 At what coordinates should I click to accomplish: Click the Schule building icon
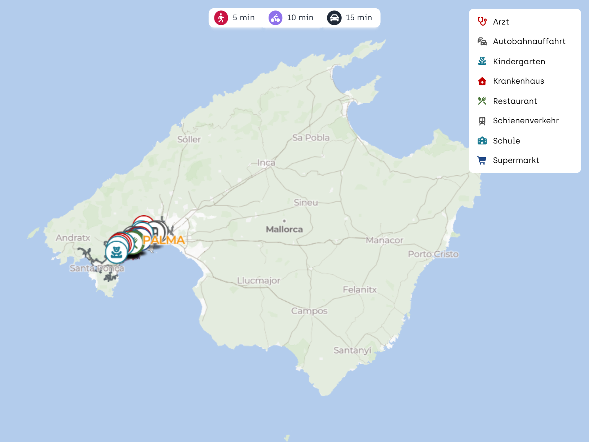482,141
